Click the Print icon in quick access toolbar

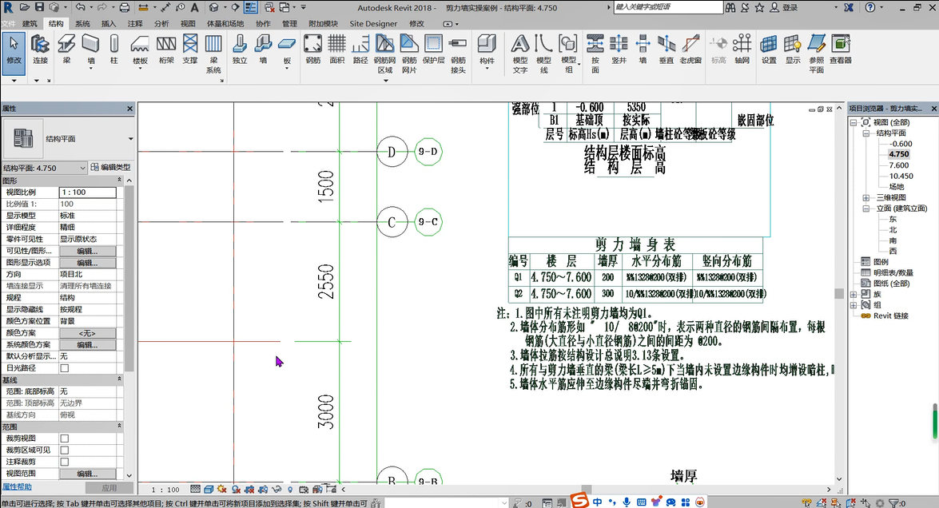click(124, 7)
